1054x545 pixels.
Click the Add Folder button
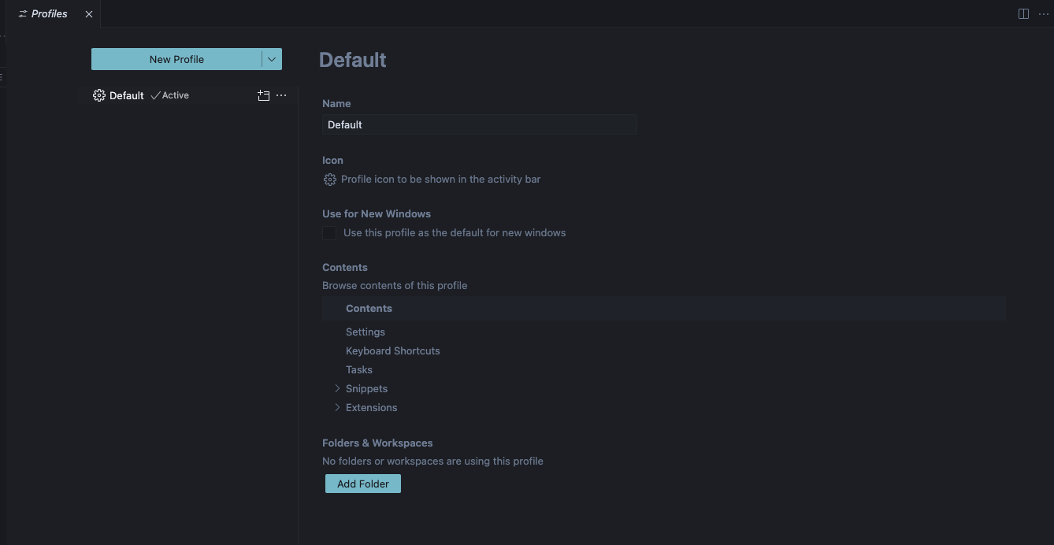363,484
